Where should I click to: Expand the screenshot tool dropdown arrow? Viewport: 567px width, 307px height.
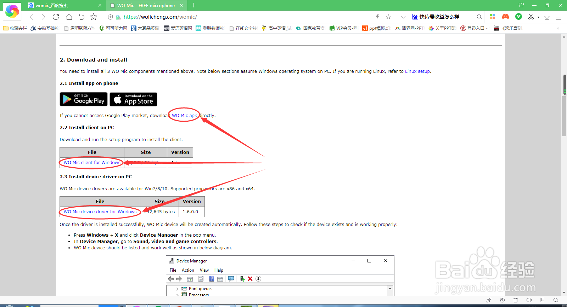click(538, 17)
